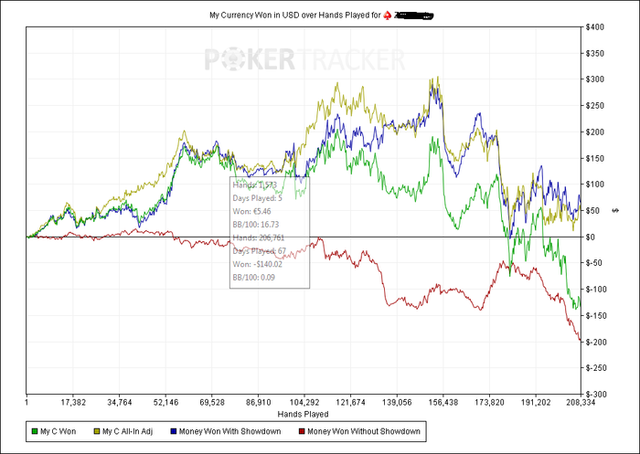Click the chart title 'My Currency Won in USD'
Screen dimensions: 640x454
(x=254, y=16)
